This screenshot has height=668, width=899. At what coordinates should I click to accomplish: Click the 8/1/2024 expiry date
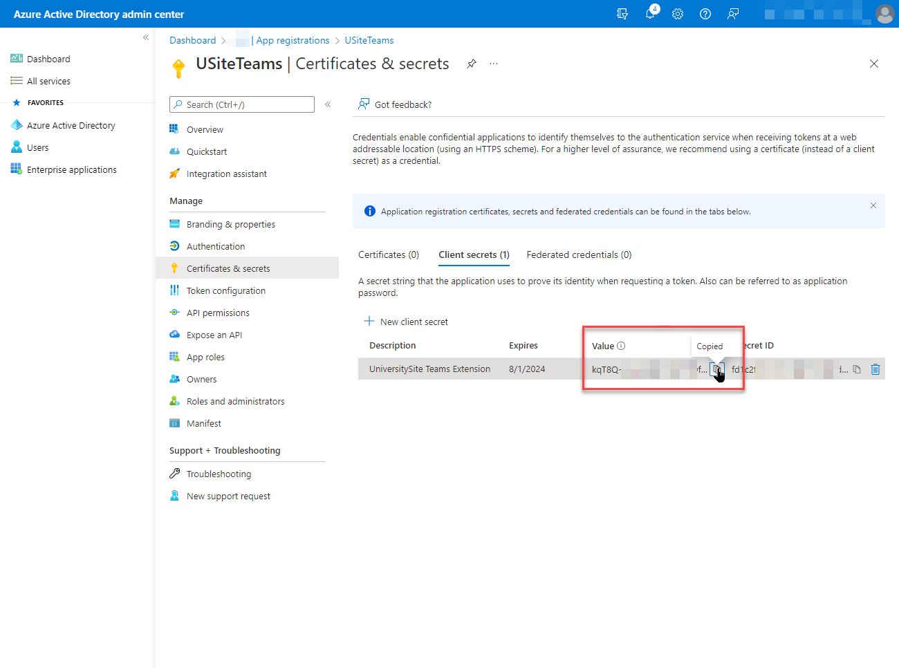[x=527, y=369]
